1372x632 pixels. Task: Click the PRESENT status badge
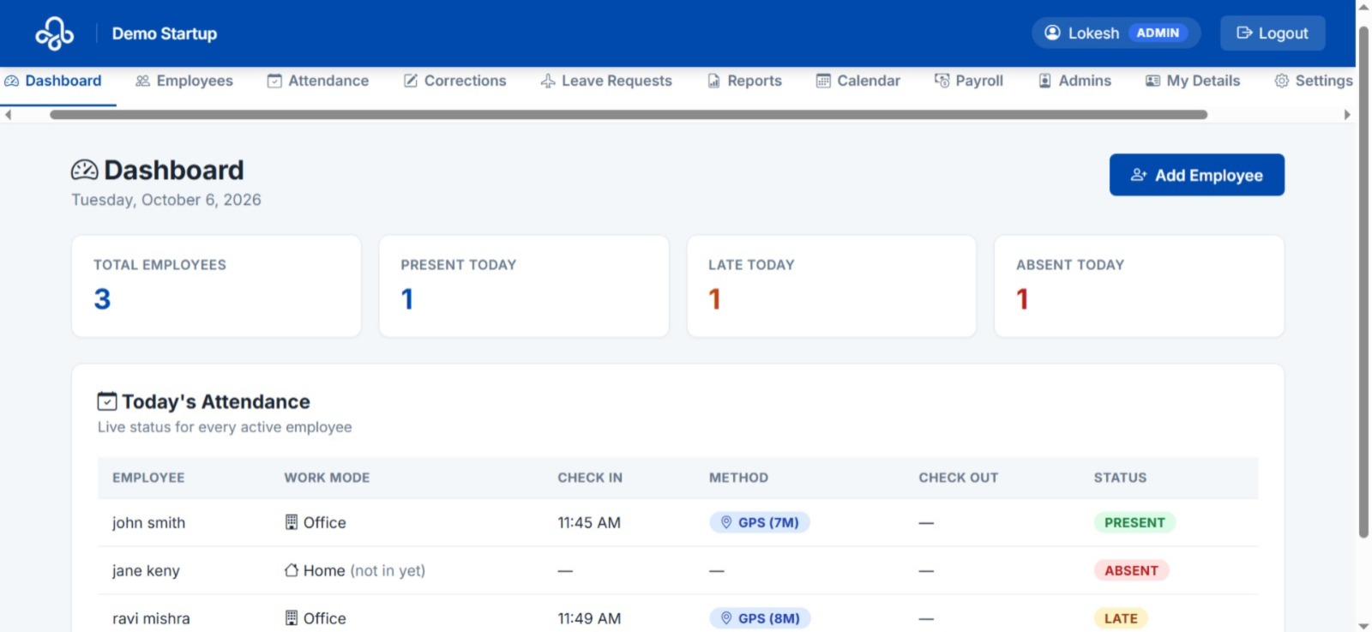pyautogui.click(x=1134, y=522)
